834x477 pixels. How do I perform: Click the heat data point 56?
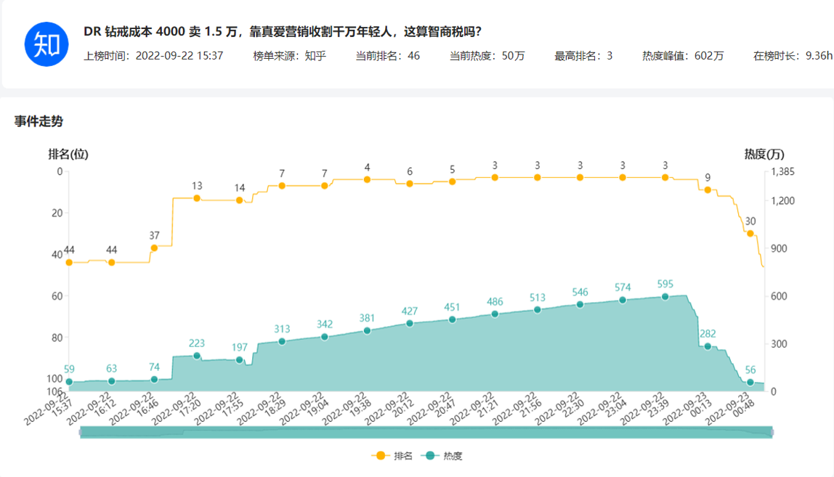tap(750, 382)
